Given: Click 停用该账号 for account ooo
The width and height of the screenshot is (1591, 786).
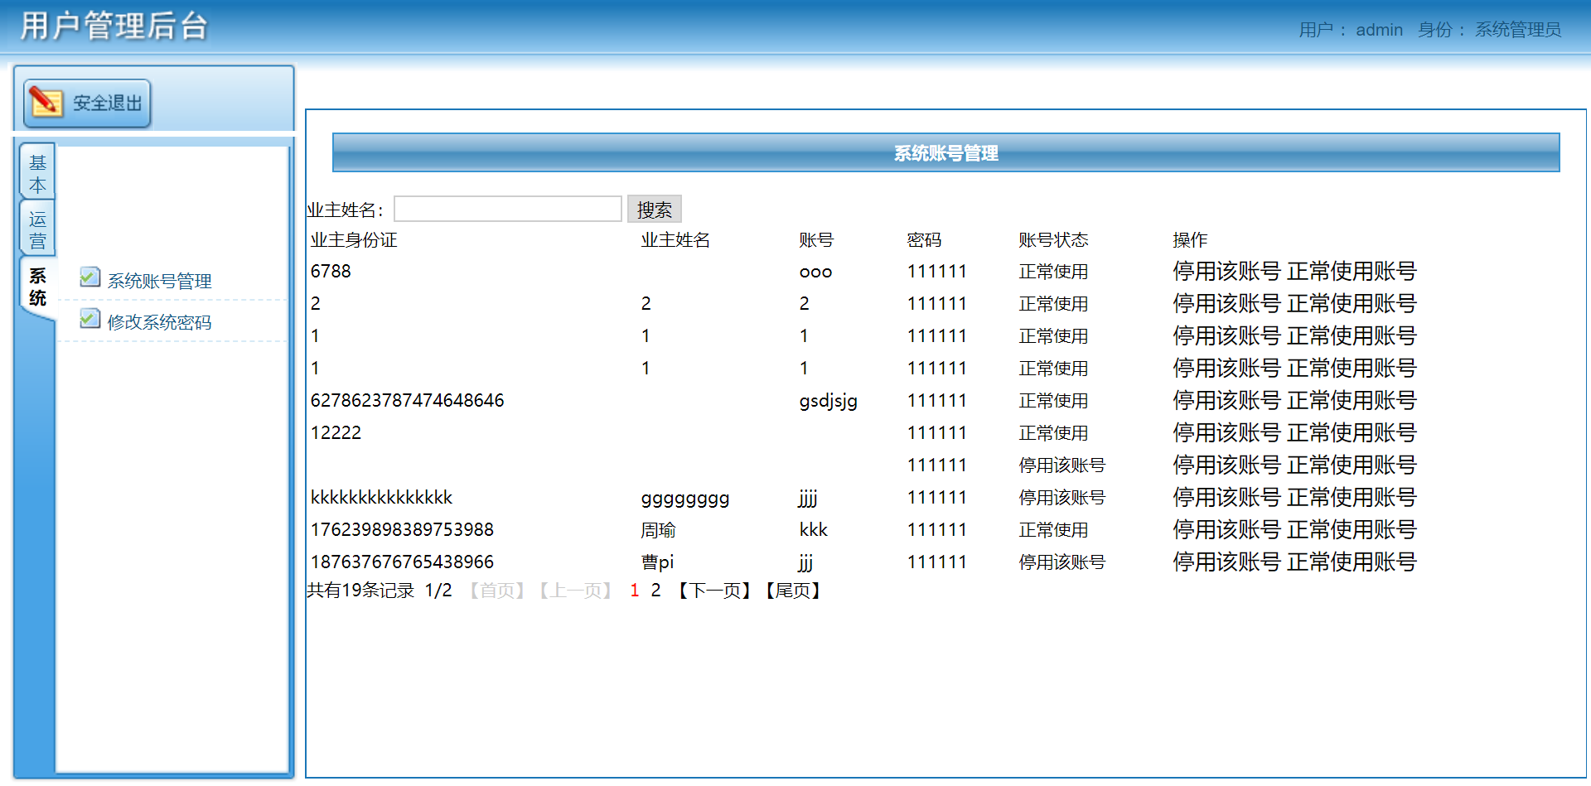Looking at the screenshot, I should (x=1225, y=271).
